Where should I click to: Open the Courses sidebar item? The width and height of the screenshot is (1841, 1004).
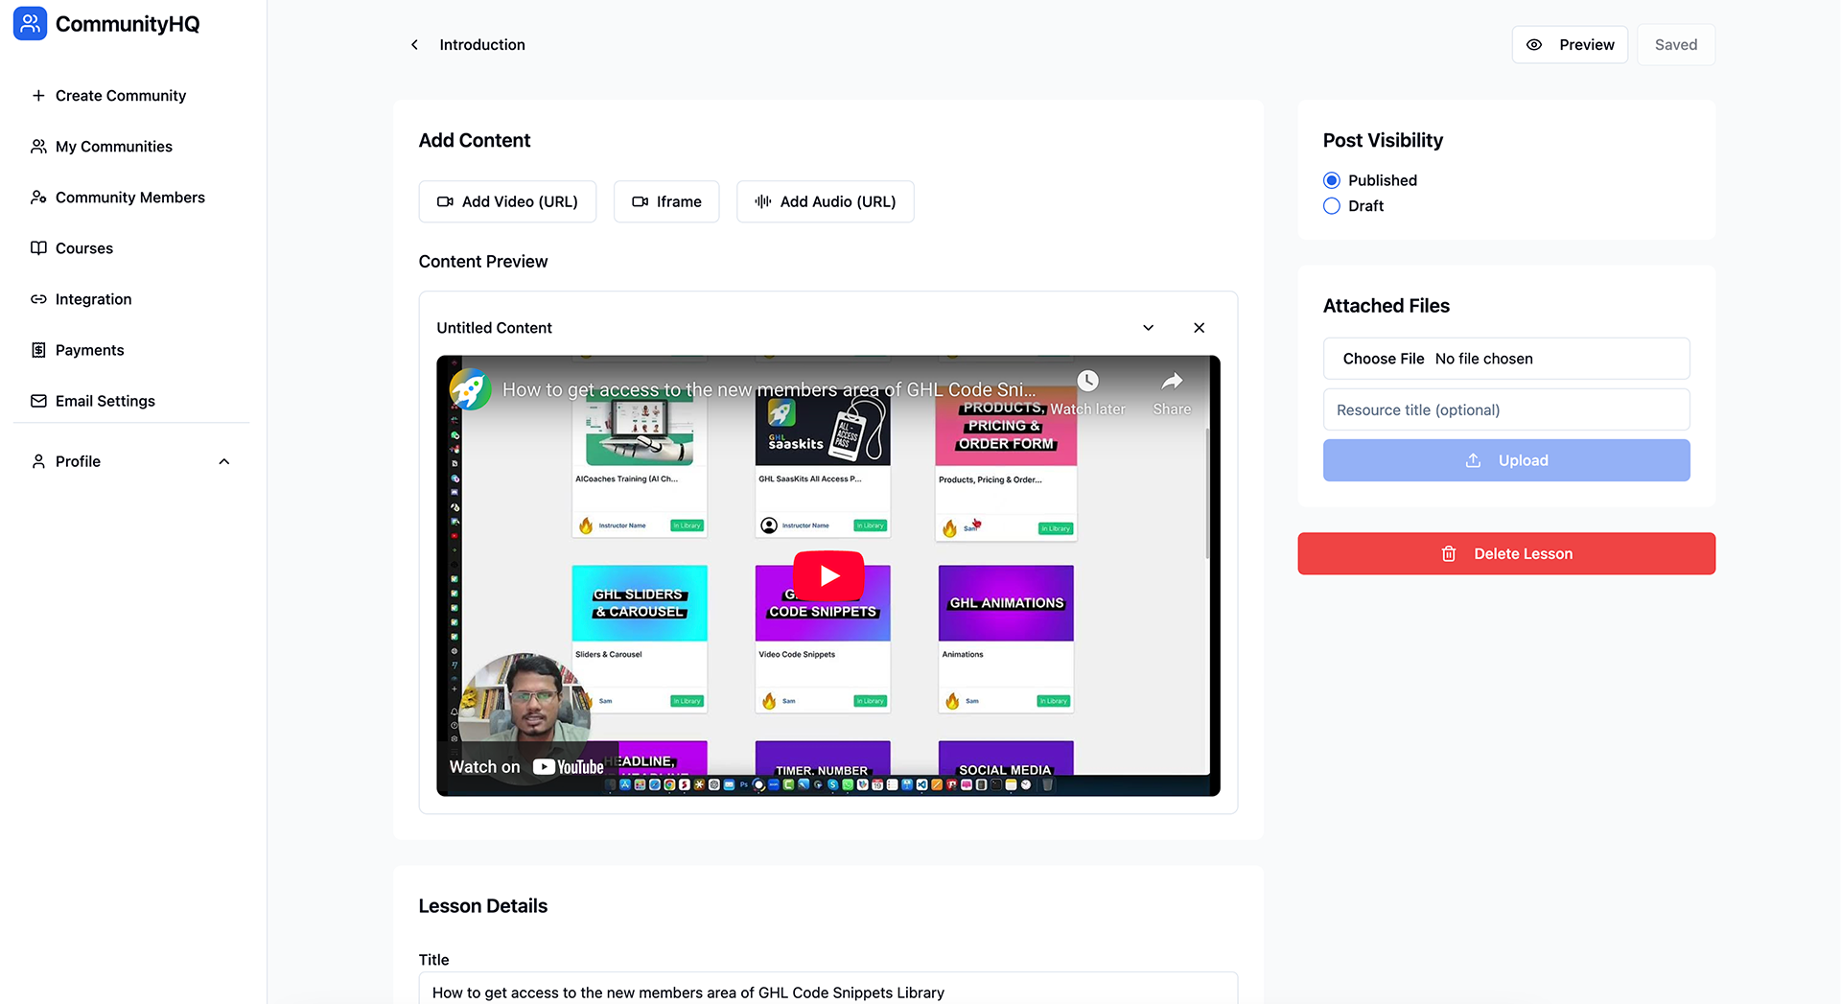click(84, 248)
